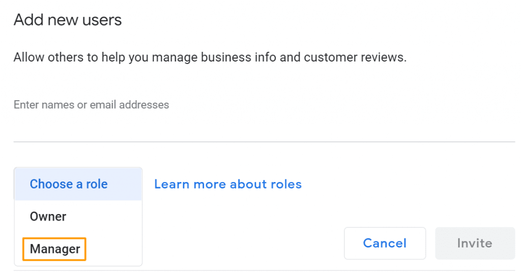Screen dimensions: 521x276
Task: Dismiss the dialog with Cancel
Action: [385, 243]
